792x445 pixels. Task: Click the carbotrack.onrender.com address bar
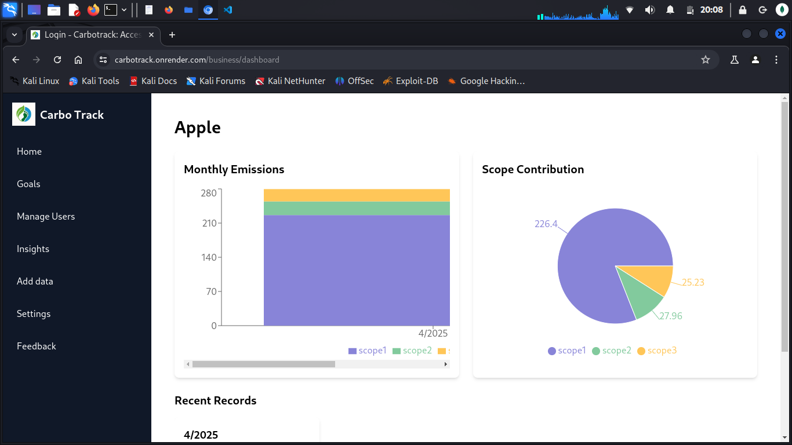406,60
